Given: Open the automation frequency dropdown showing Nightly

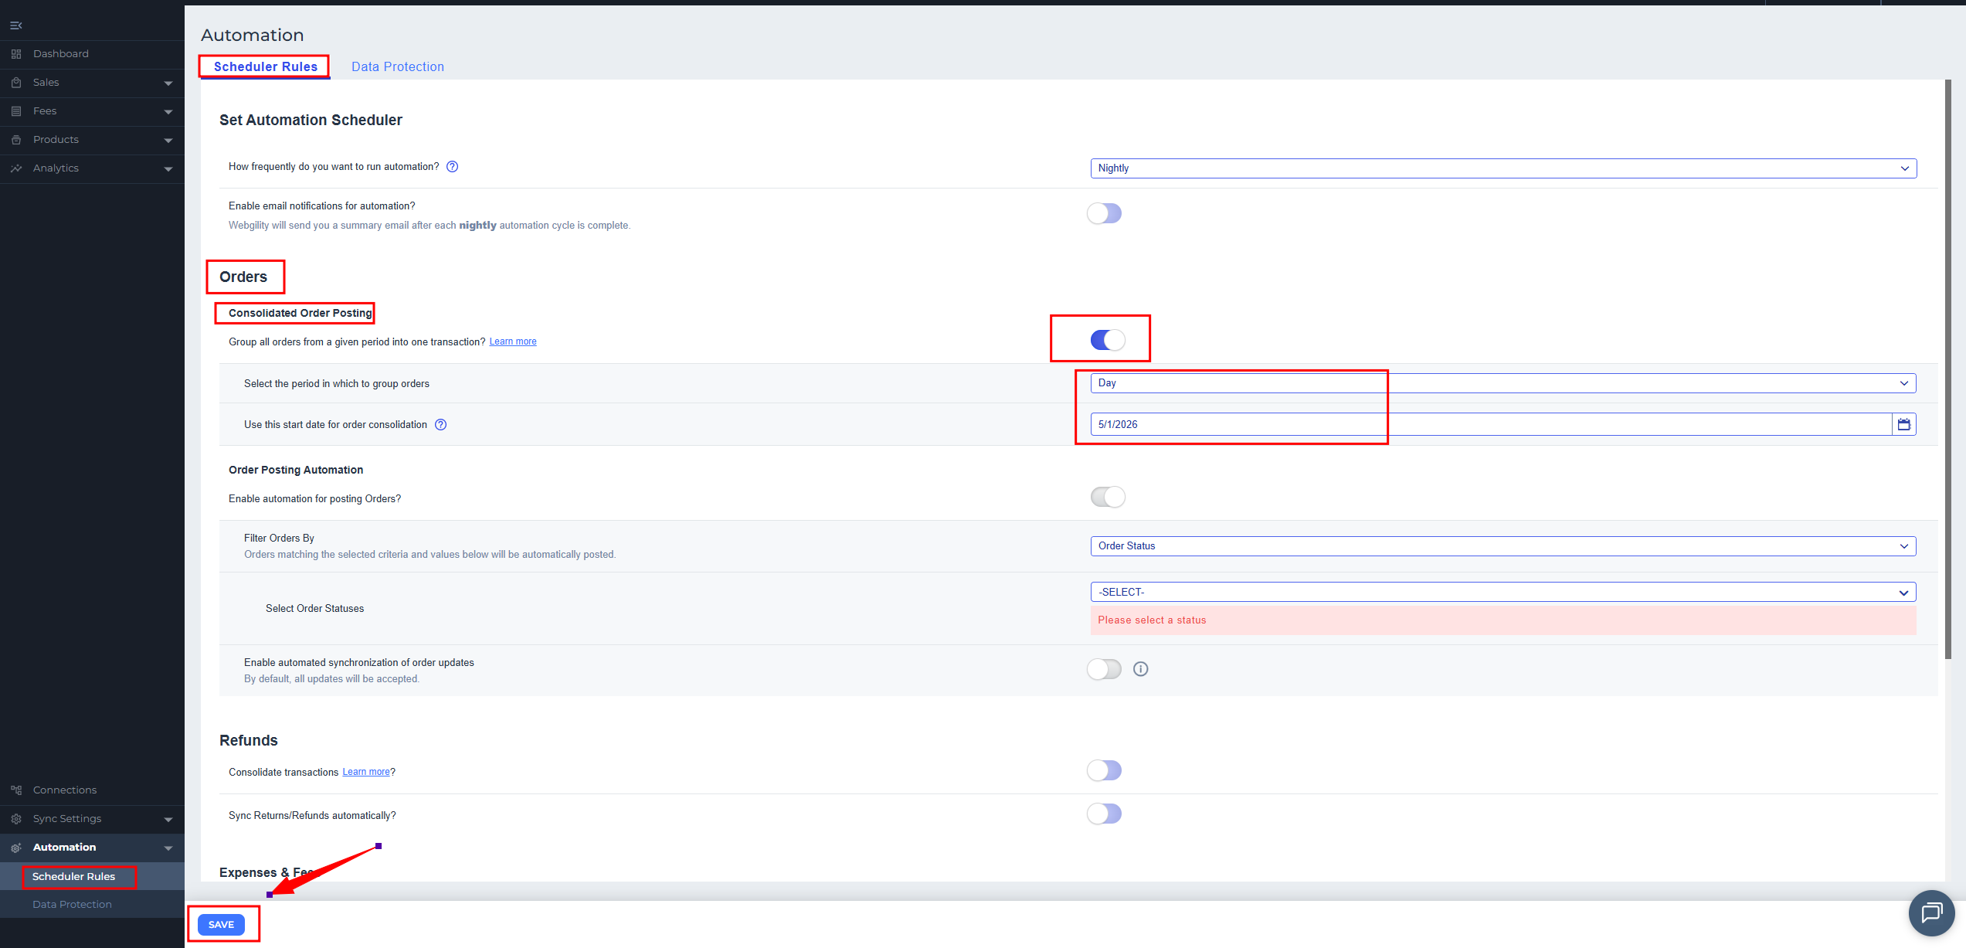Looking at the screenshot, I should point(1503,168).
